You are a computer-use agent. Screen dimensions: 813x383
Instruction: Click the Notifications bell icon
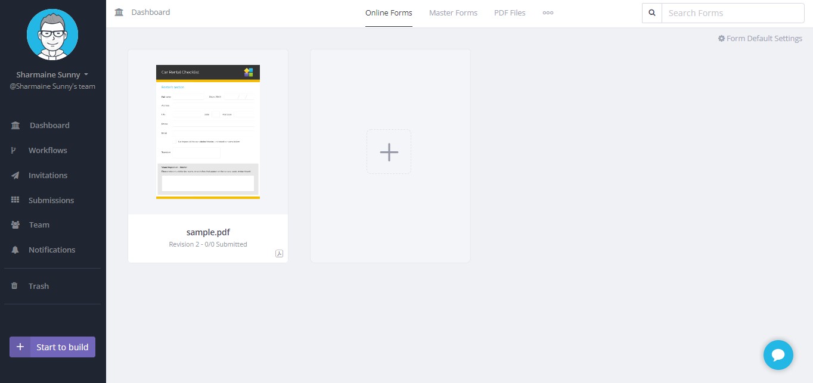15,250
